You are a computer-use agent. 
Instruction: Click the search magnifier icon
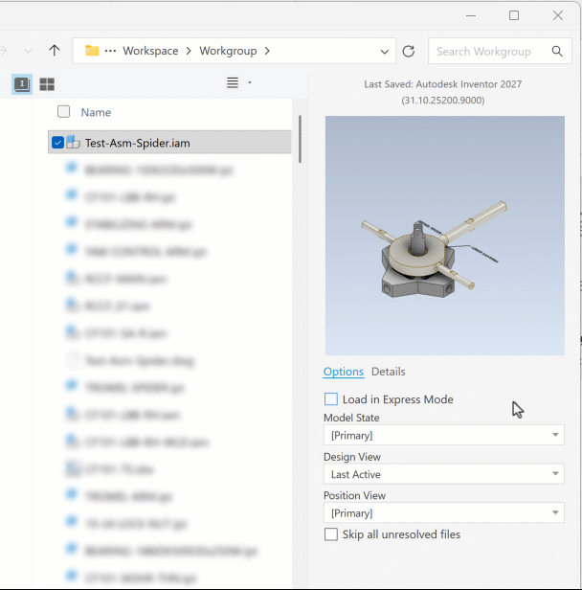(557, 51)
